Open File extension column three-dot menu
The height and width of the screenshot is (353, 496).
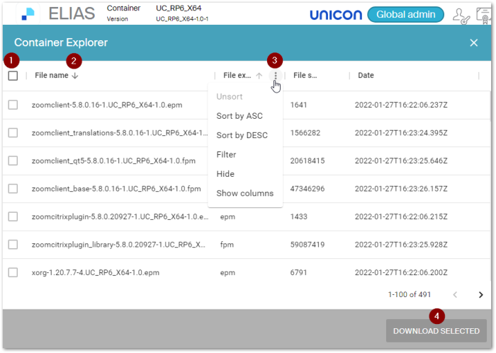coord(275,76)
